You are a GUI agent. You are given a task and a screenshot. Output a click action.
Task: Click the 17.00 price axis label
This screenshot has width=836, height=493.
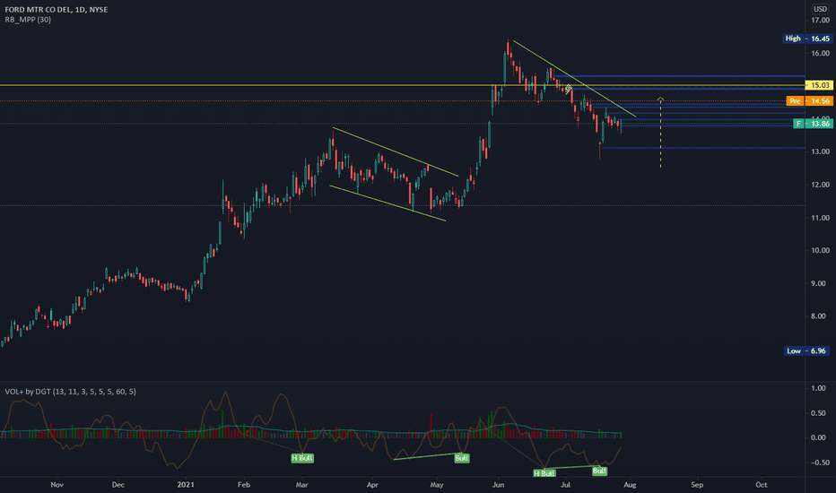(x=820, y=21)
